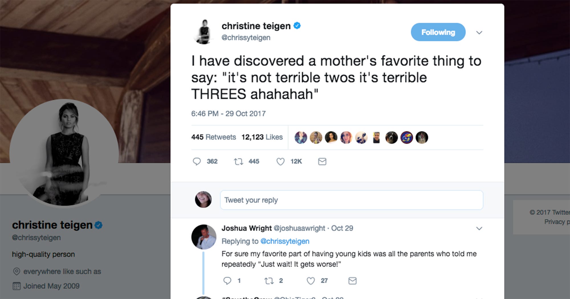Screen dimensions: 570x299
Task: Open the first liker's avatar thumbnail
Action: click(301, 137)
